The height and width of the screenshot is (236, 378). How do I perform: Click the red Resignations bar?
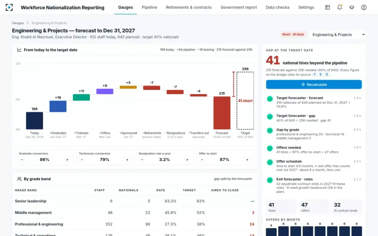(x=175, y=92)
